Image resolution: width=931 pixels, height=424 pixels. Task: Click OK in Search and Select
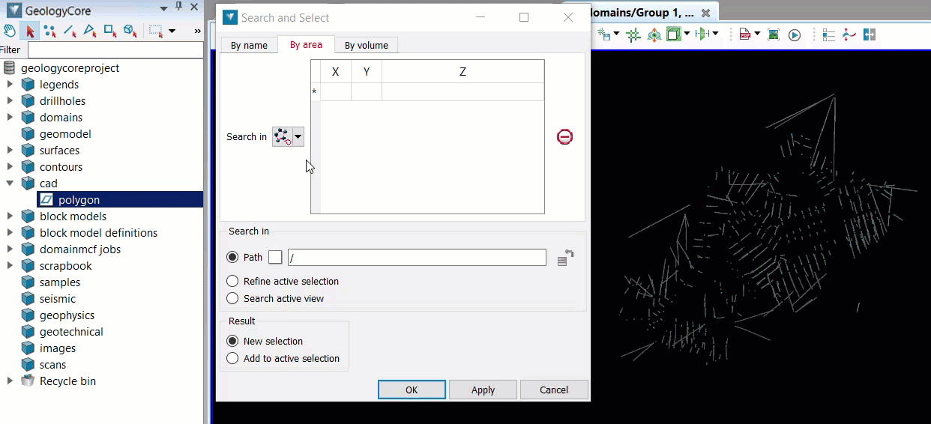412,390
